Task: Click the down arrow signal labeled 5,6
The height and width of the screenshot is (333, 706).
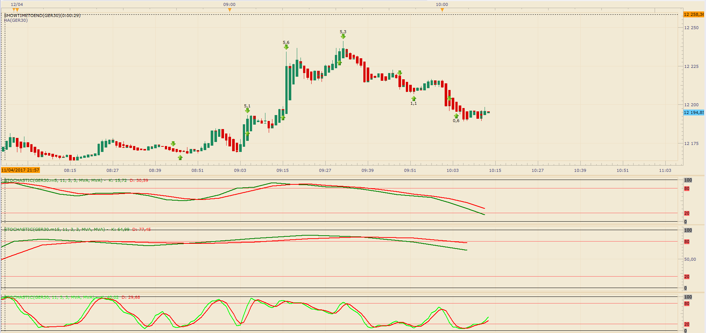Action: [286, 47]
